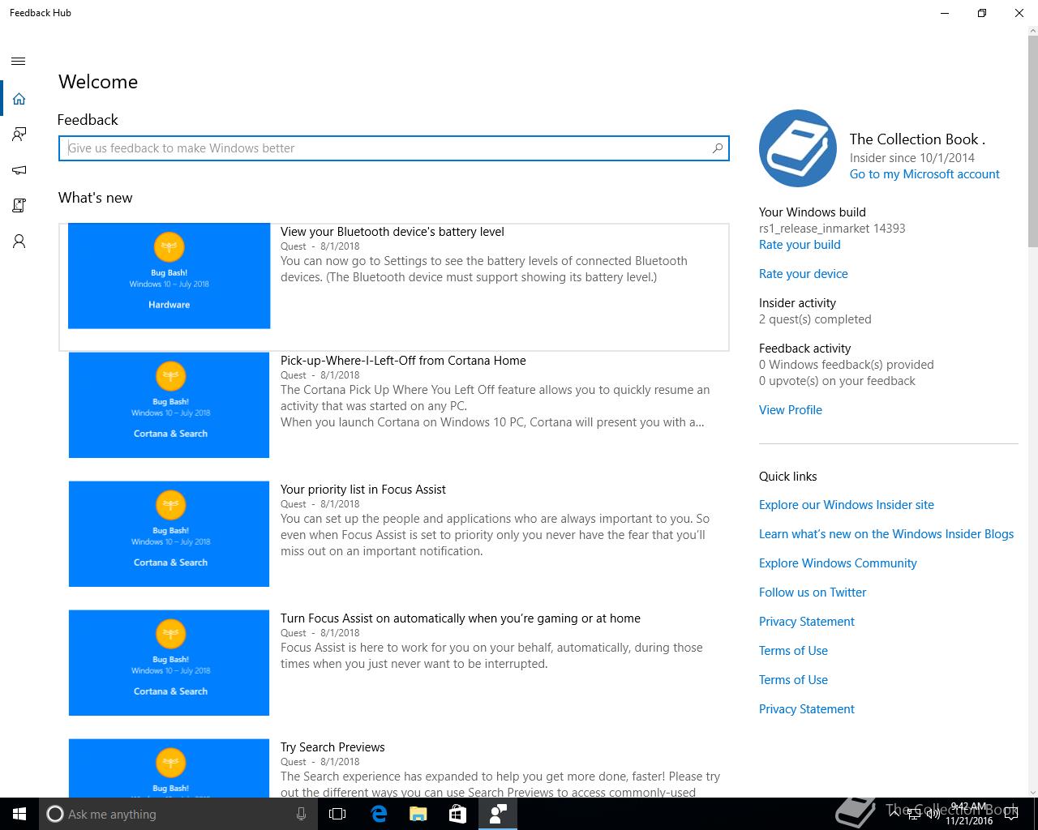Screen dimensions: 1038x830
Task: Open the Announcements megaphone icon
Action: pyautogui.click(x=19, y=170)
